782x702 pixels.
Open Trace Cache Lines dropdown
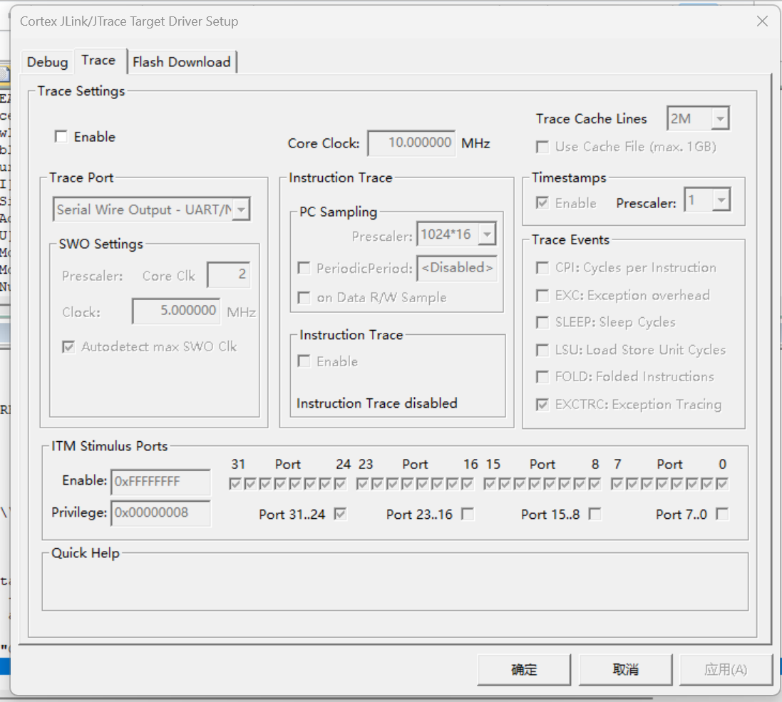(x=720, y=118)
